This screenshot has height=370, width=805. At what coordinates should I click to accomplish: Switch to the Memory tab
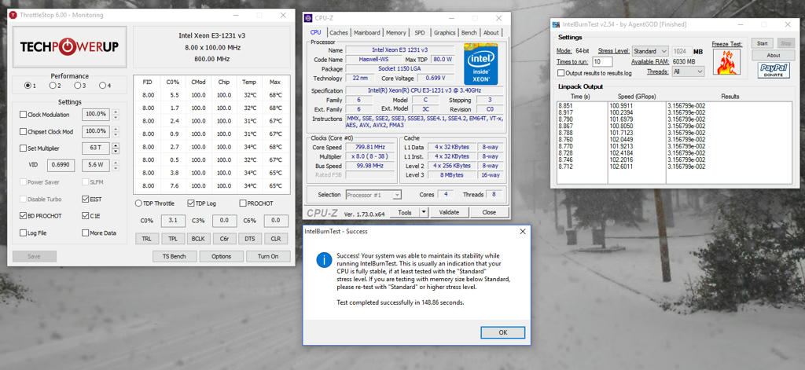pos(396,32)
